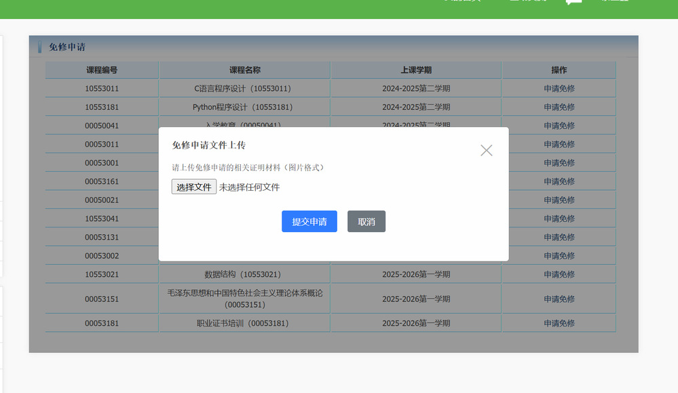This screenshot has height=393, width=678.
Task: Click the 上课学期 column header
Action: [x=415, y=70]
